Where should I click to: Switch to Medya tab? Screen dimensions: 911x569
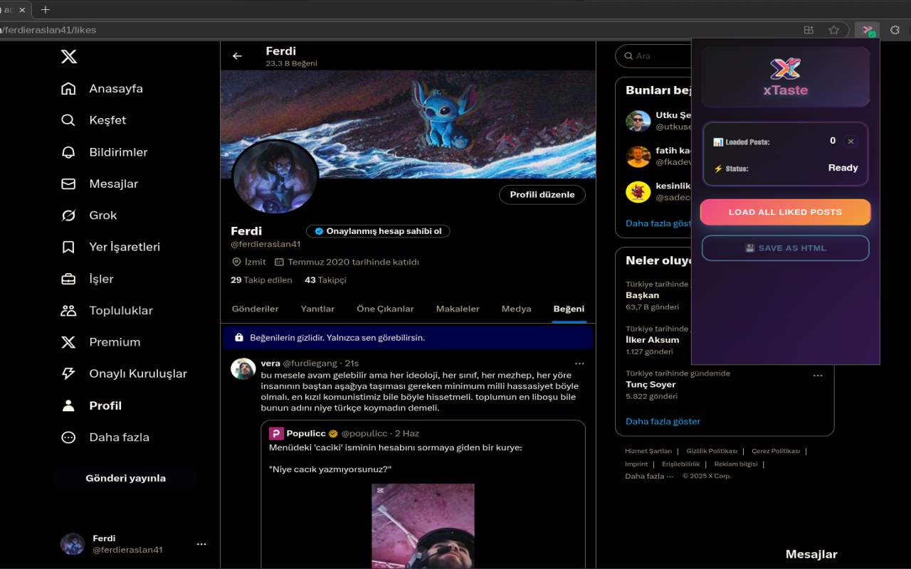coord(516,309)
